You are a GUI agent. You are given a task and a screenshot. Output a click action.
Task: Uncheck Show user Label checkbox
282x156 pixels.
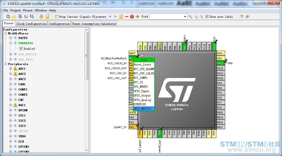[207, 16]
